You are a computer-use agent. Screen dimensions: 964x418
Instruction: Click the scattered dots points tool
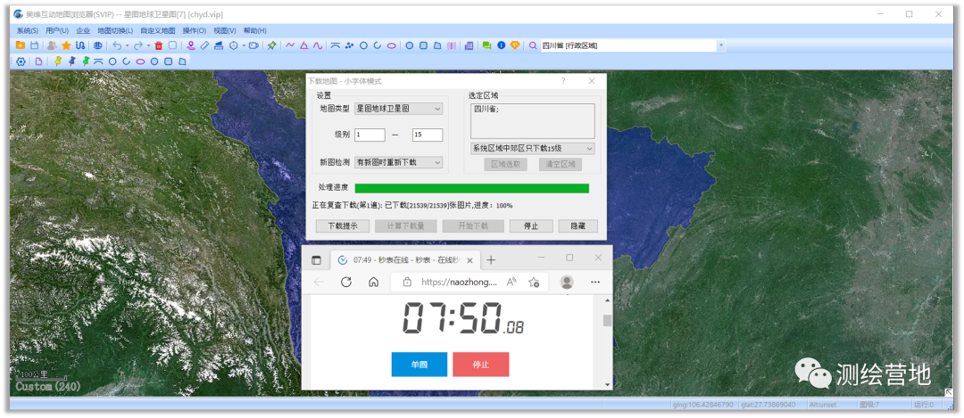[x=350, y=45]
